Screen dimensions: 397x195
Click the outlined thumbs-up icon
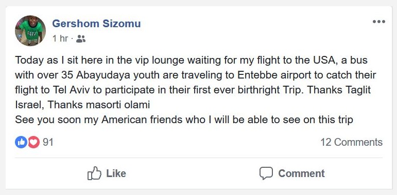[x=94, y=173]
